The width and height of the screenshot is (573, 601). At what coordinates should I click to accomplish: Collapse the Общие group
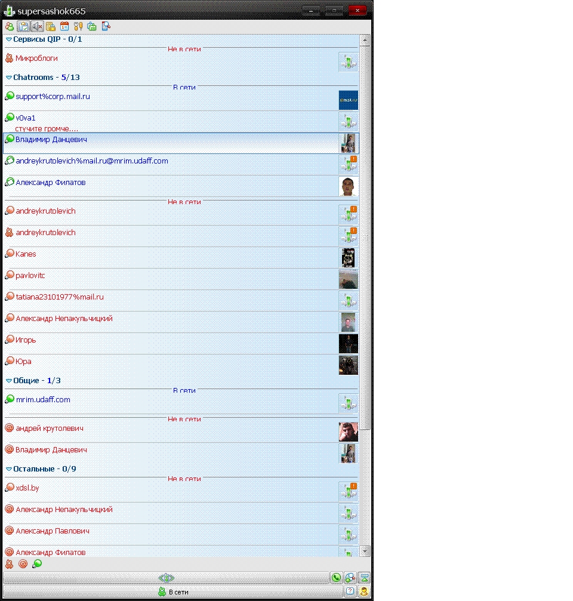[9, 381]
